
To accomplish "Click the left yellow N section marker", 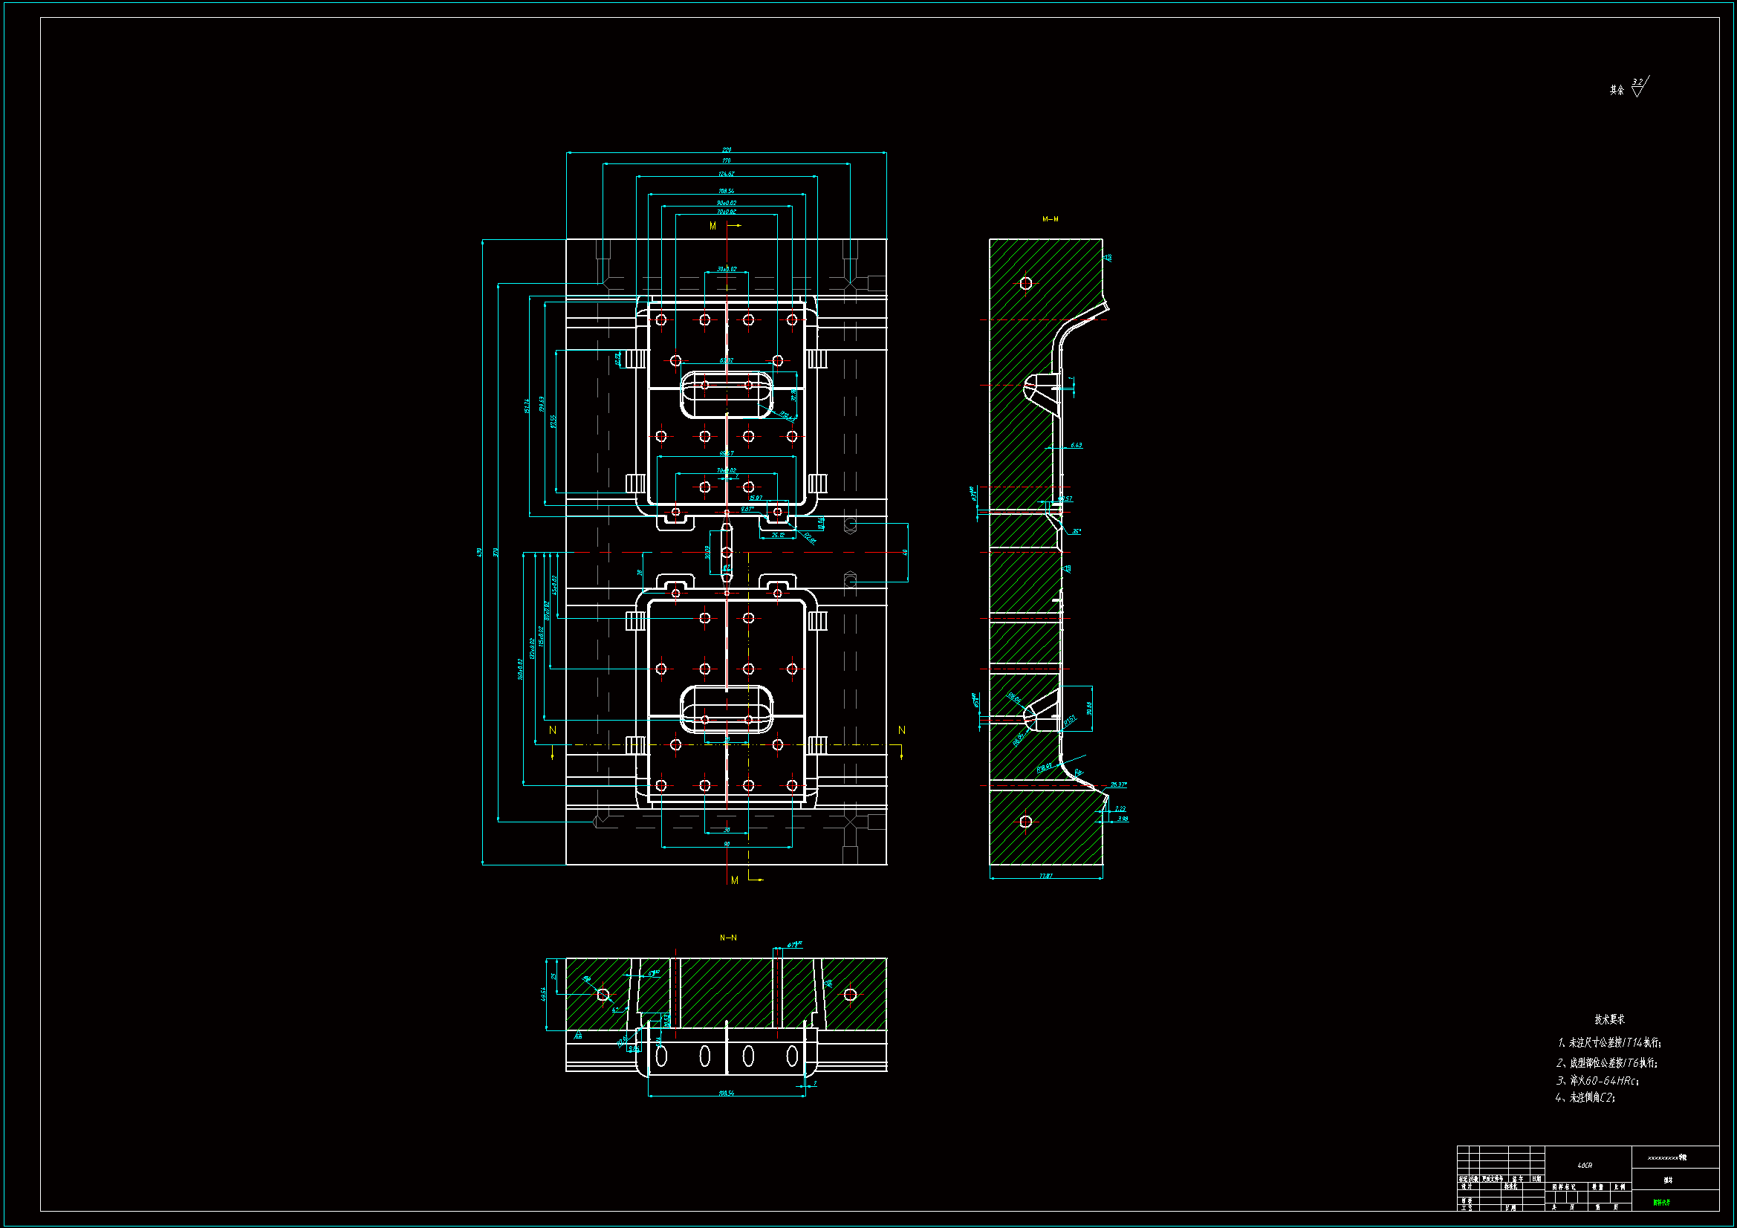I will pos(552,730).
